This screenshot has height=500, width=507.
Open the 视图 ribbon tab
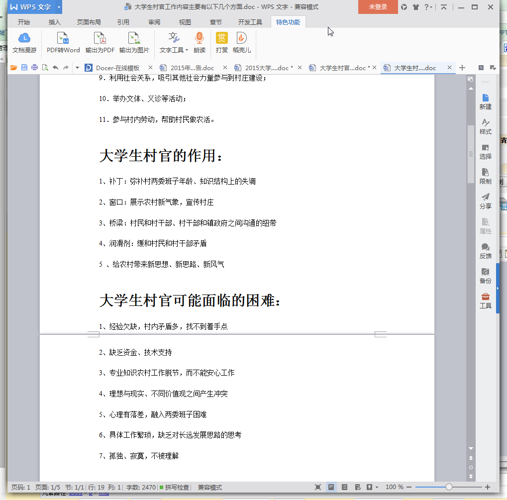185,22
